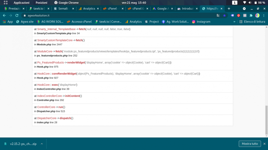Image resolution: width=268 pixels, height=150 pixels.
Task: Click the bookmark star icon
Action: click(224, 15)
